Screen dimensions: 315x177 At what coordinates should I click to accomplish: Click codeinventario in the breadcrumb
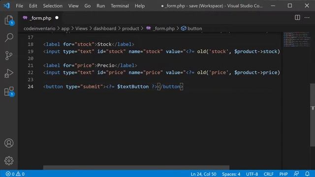[39, 29]
